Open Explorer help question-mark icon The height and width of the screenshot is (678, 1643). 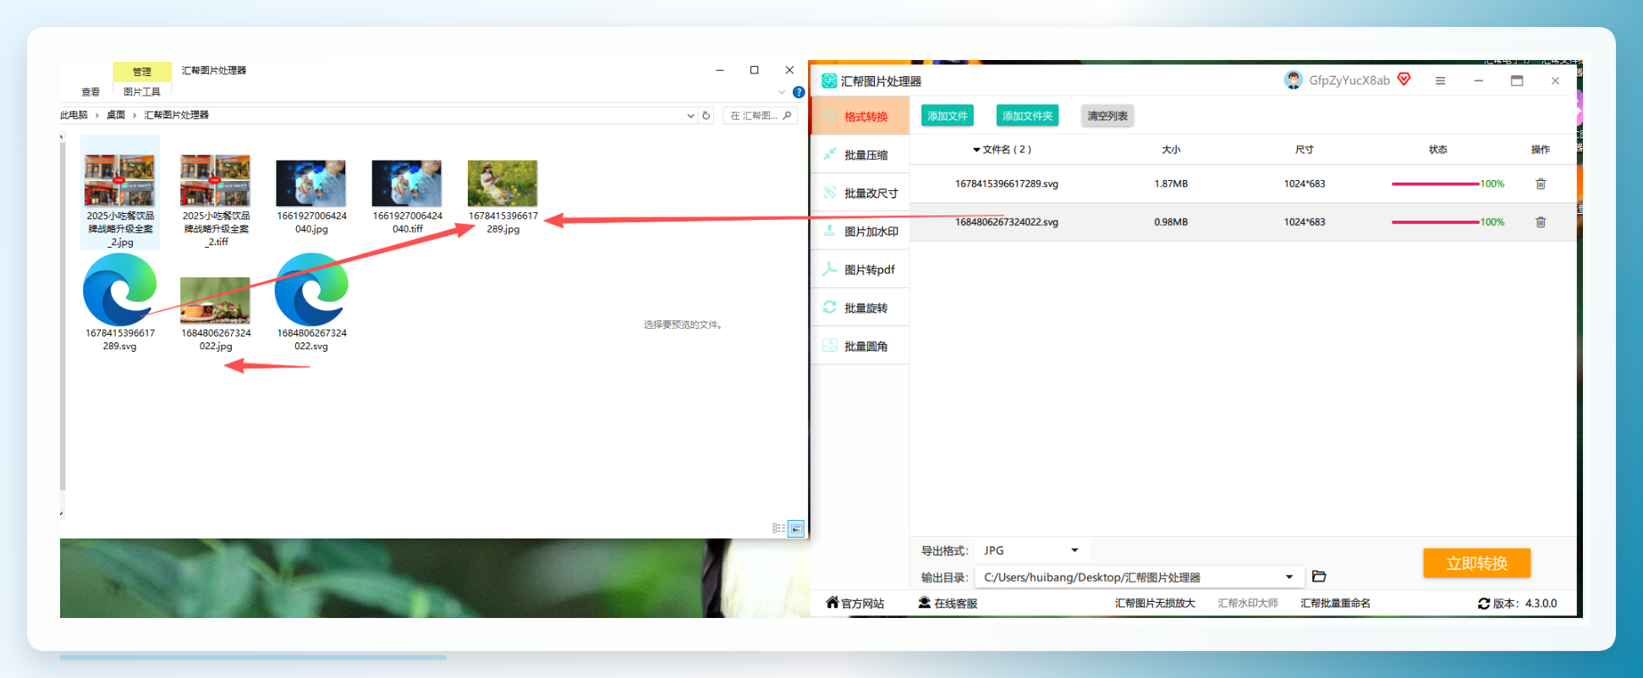[799, 92]
